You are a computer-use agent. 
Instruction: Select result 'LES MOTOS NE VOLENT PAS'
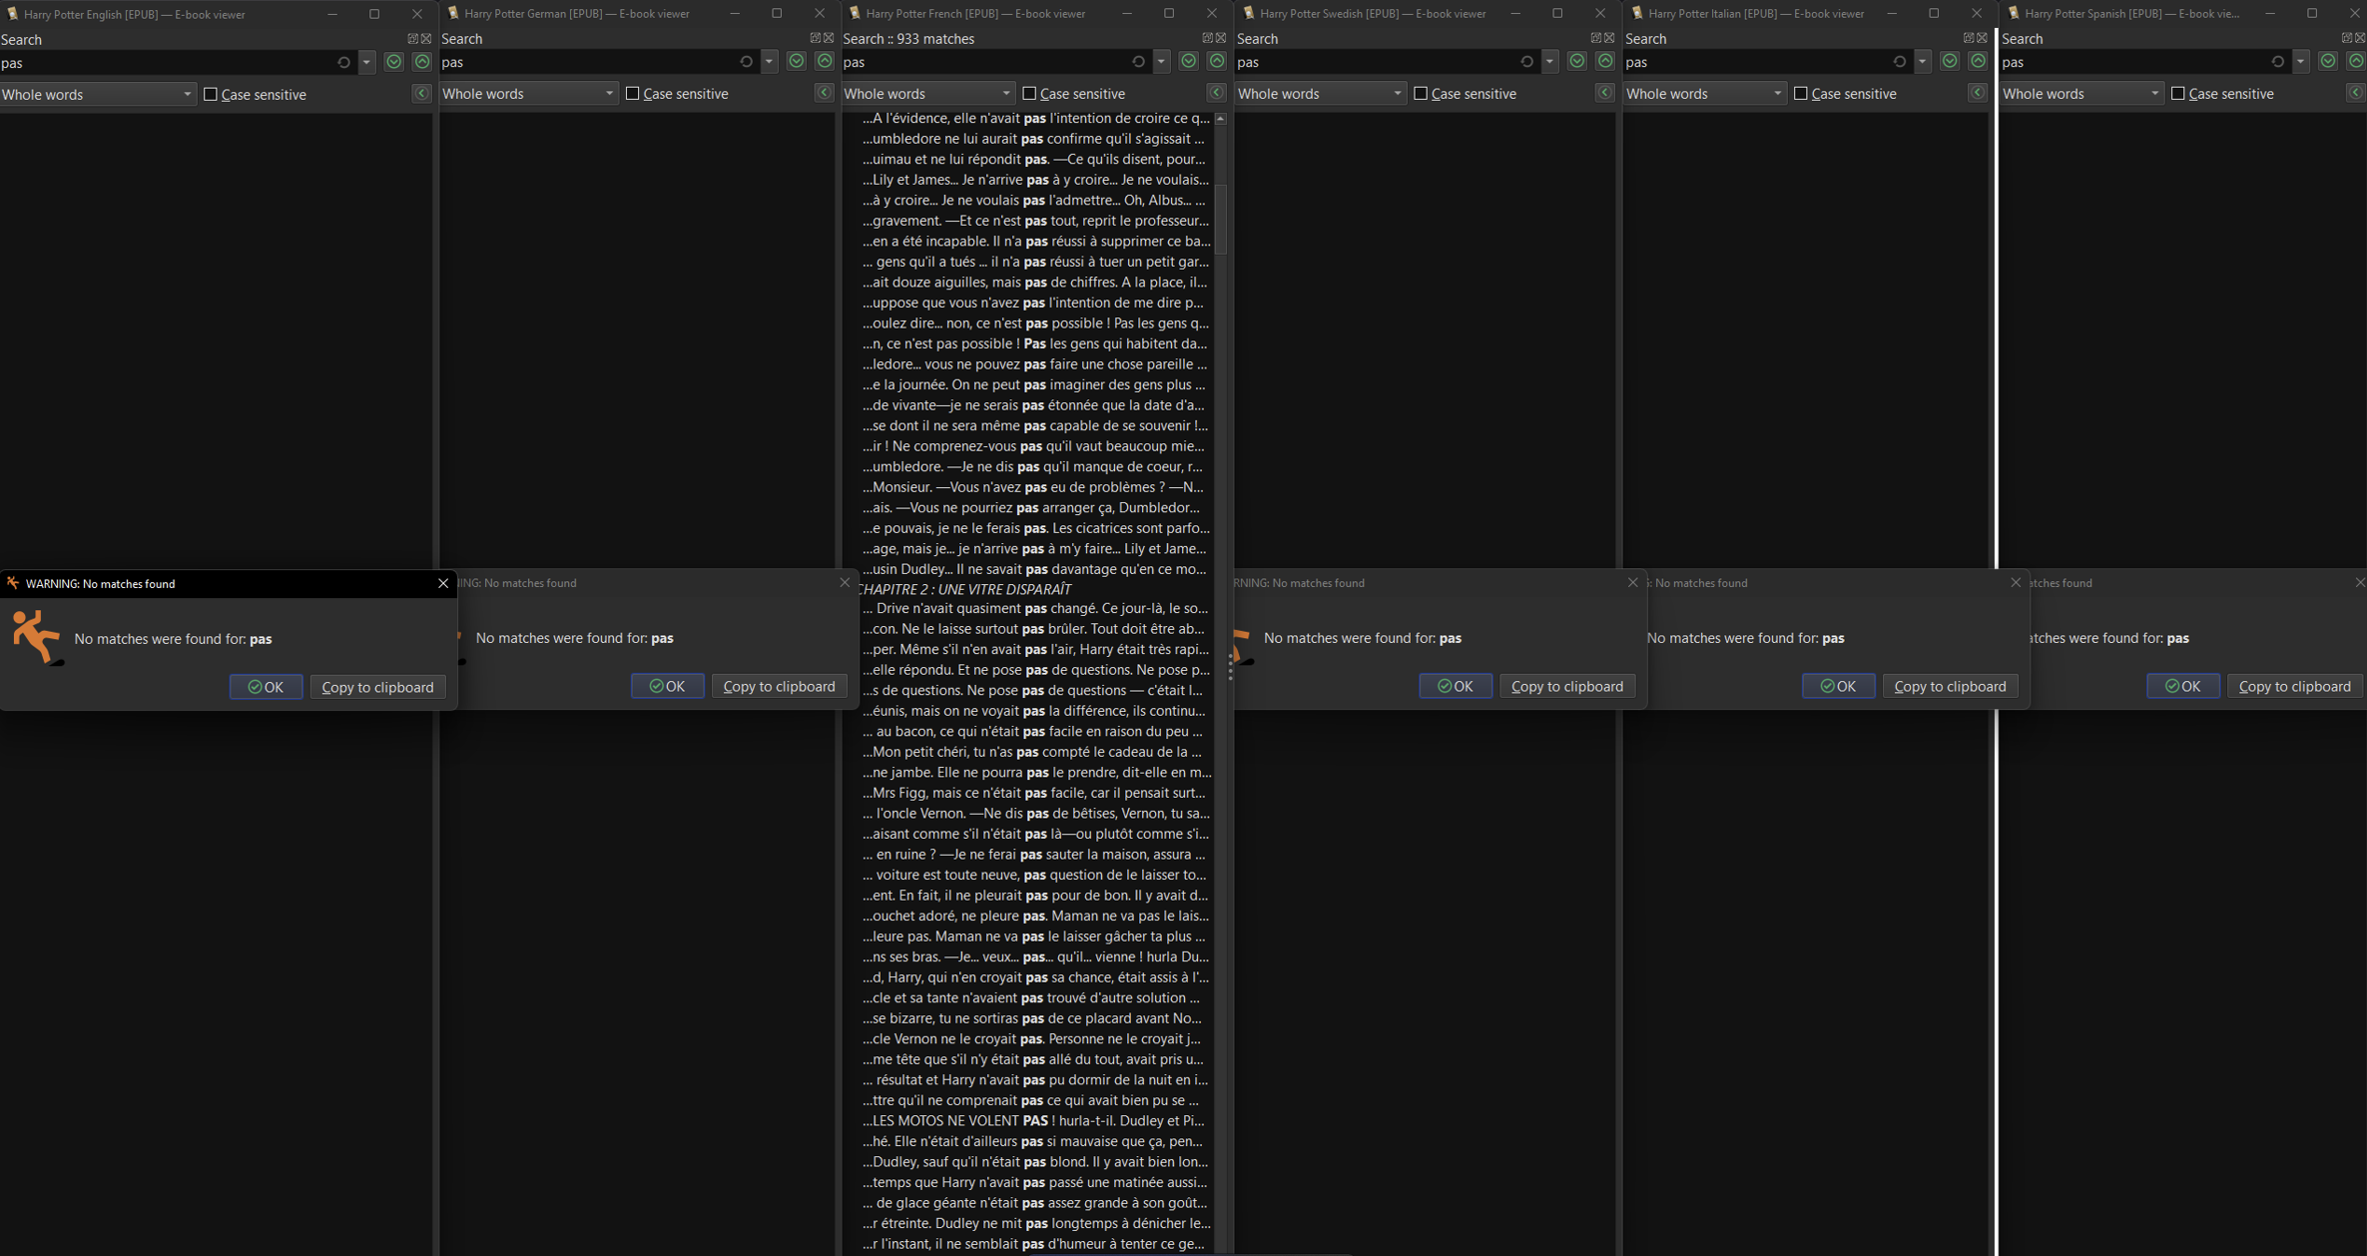tap(1036, 1120)
